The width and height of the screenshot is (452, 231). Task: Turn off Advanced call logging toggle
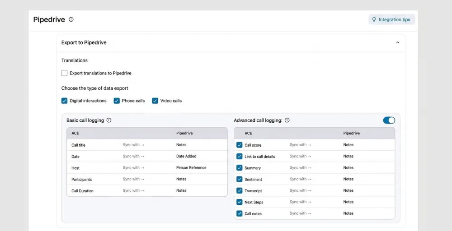click(x=389, y=120)
